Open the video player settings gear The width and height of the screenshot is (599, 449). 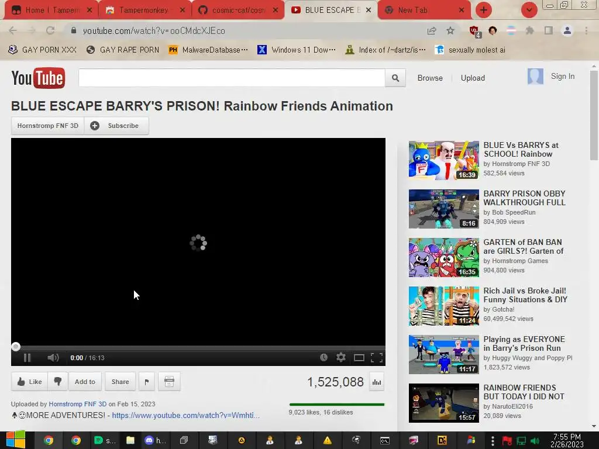coord(341,357)
